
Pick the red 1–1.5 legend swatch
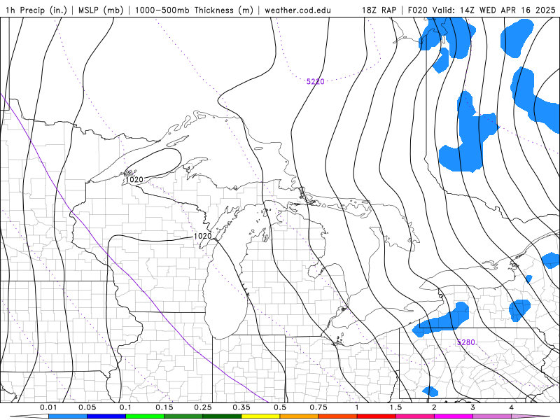377,416
